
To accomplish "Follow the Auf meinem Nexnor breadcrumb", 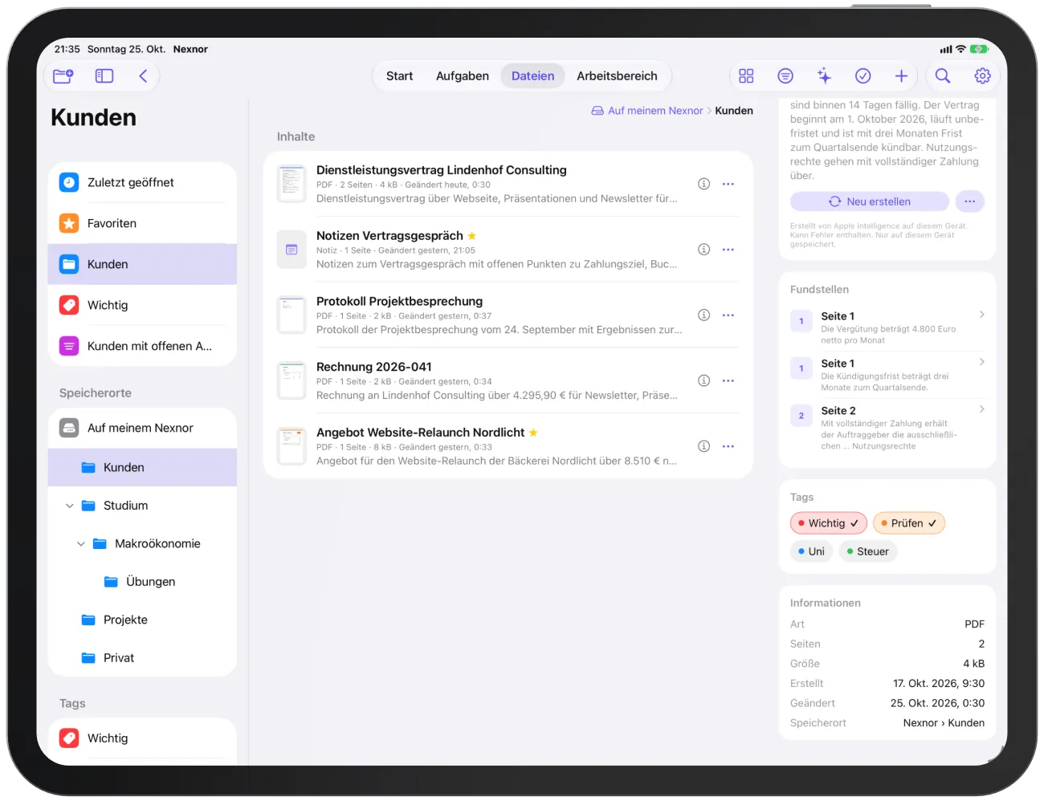I will (x=647, y=111).
